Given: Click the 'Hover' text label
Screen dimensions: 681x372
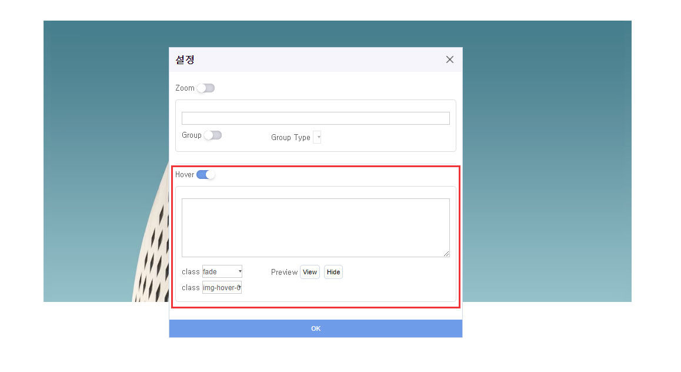Looking at the screenshot, I should pos(185,175).
